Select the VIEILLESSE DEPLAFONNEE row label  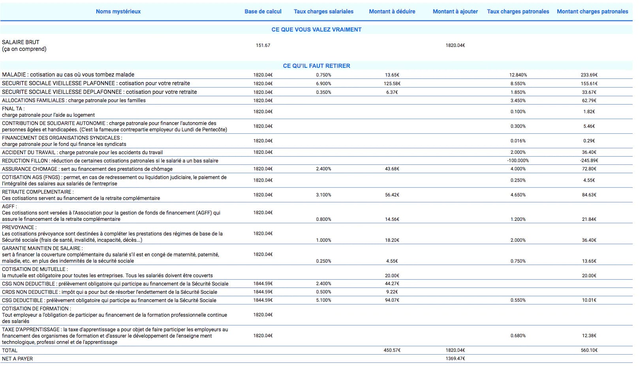99,92
